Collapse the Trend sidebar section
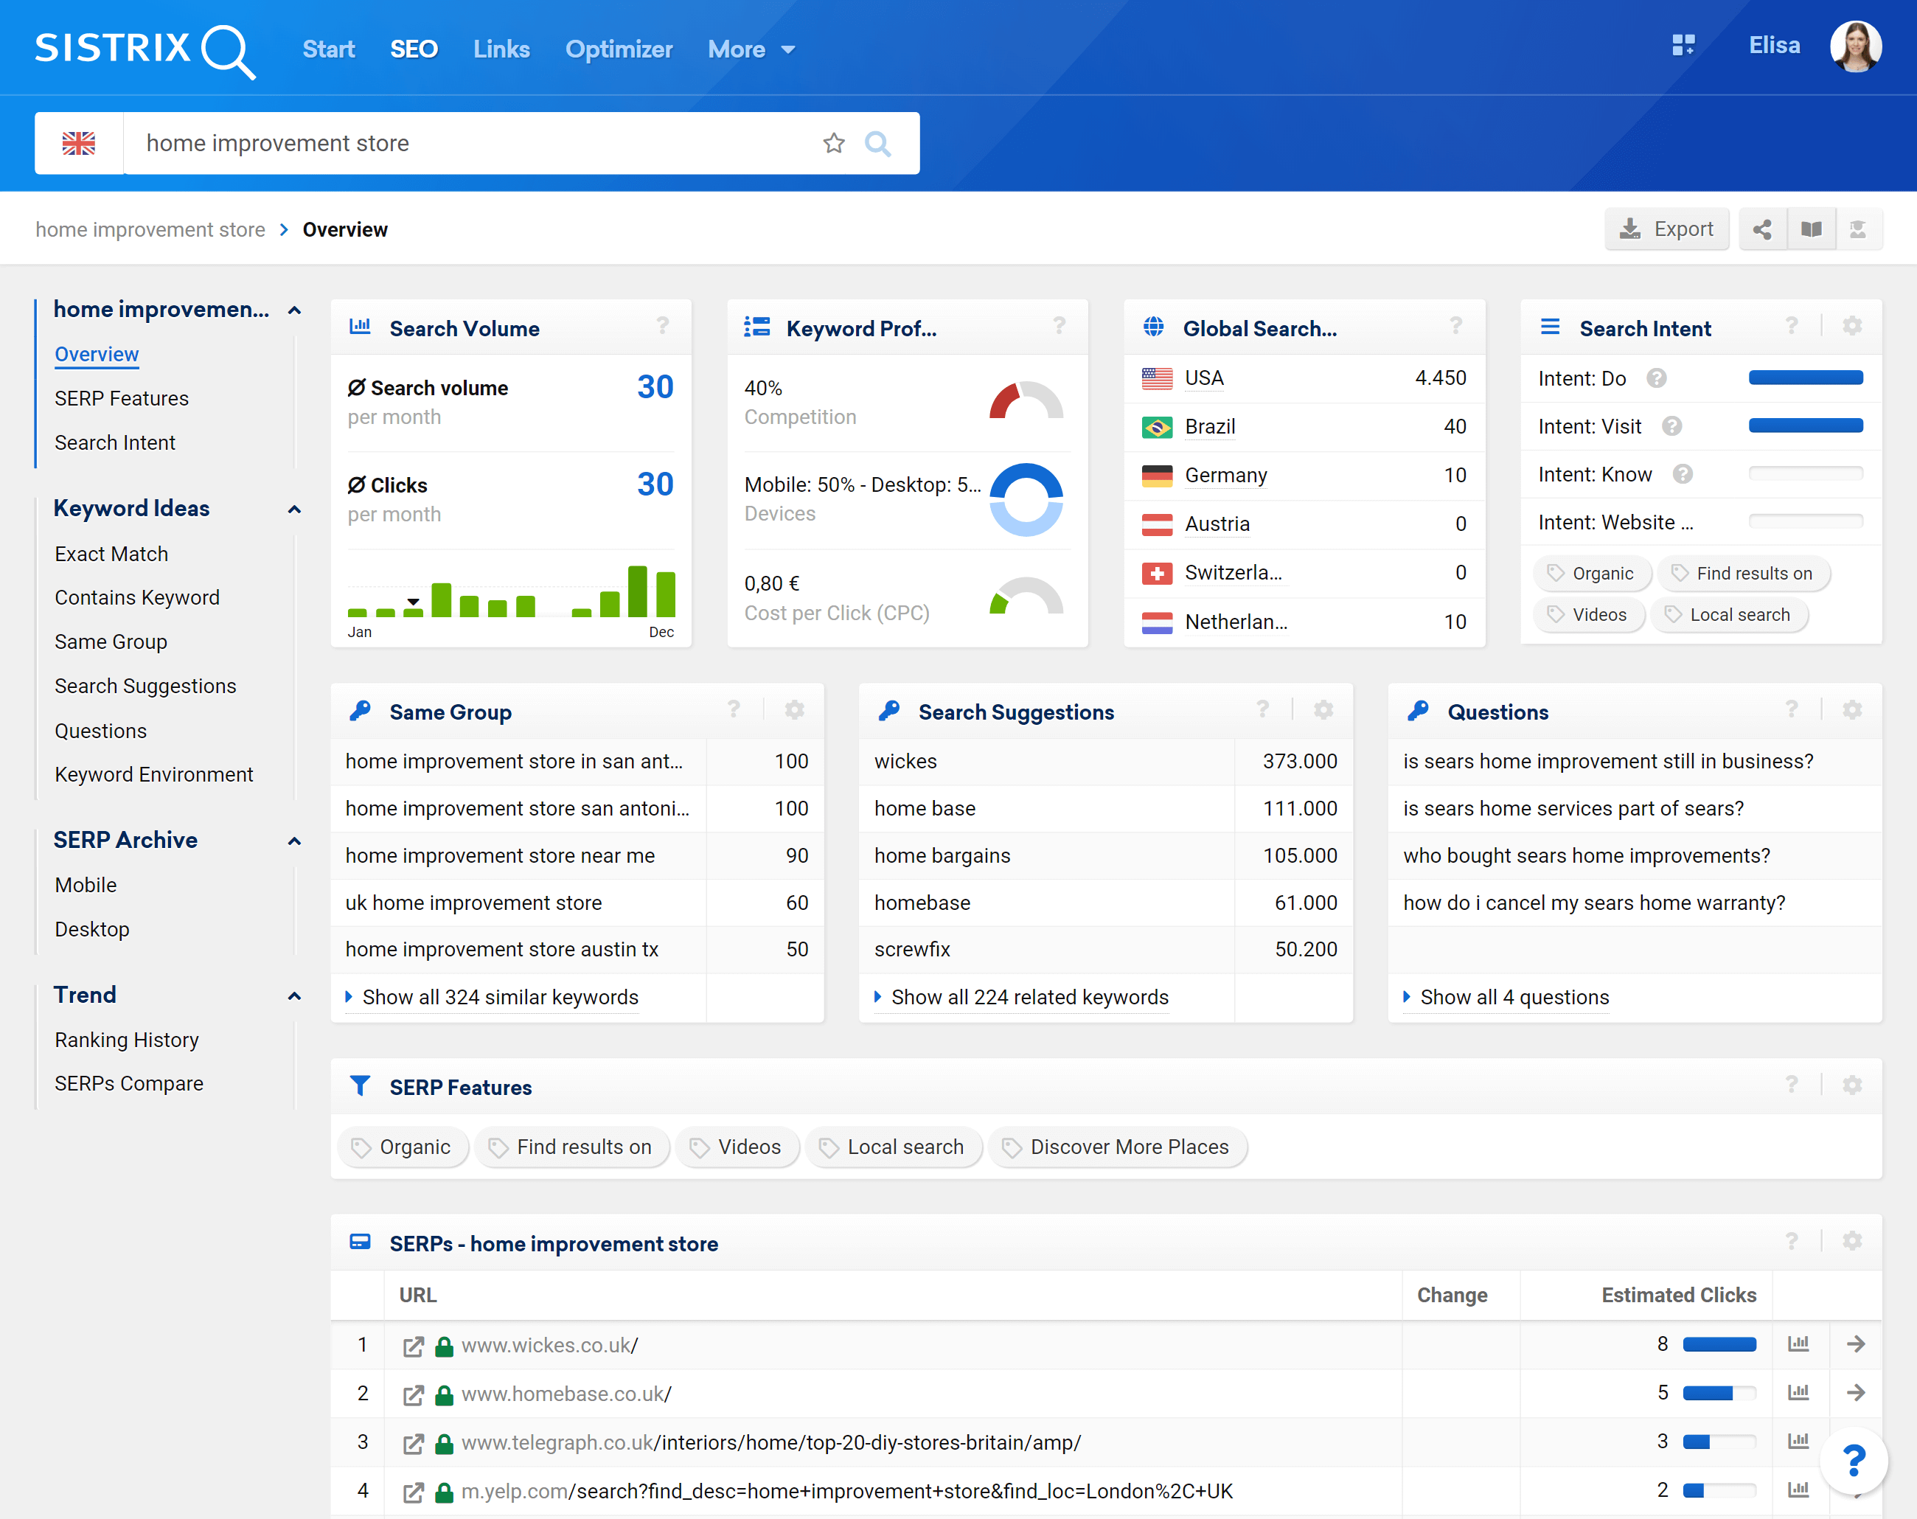Screen dimensions: 1917x1519 [x=294, y=996]
